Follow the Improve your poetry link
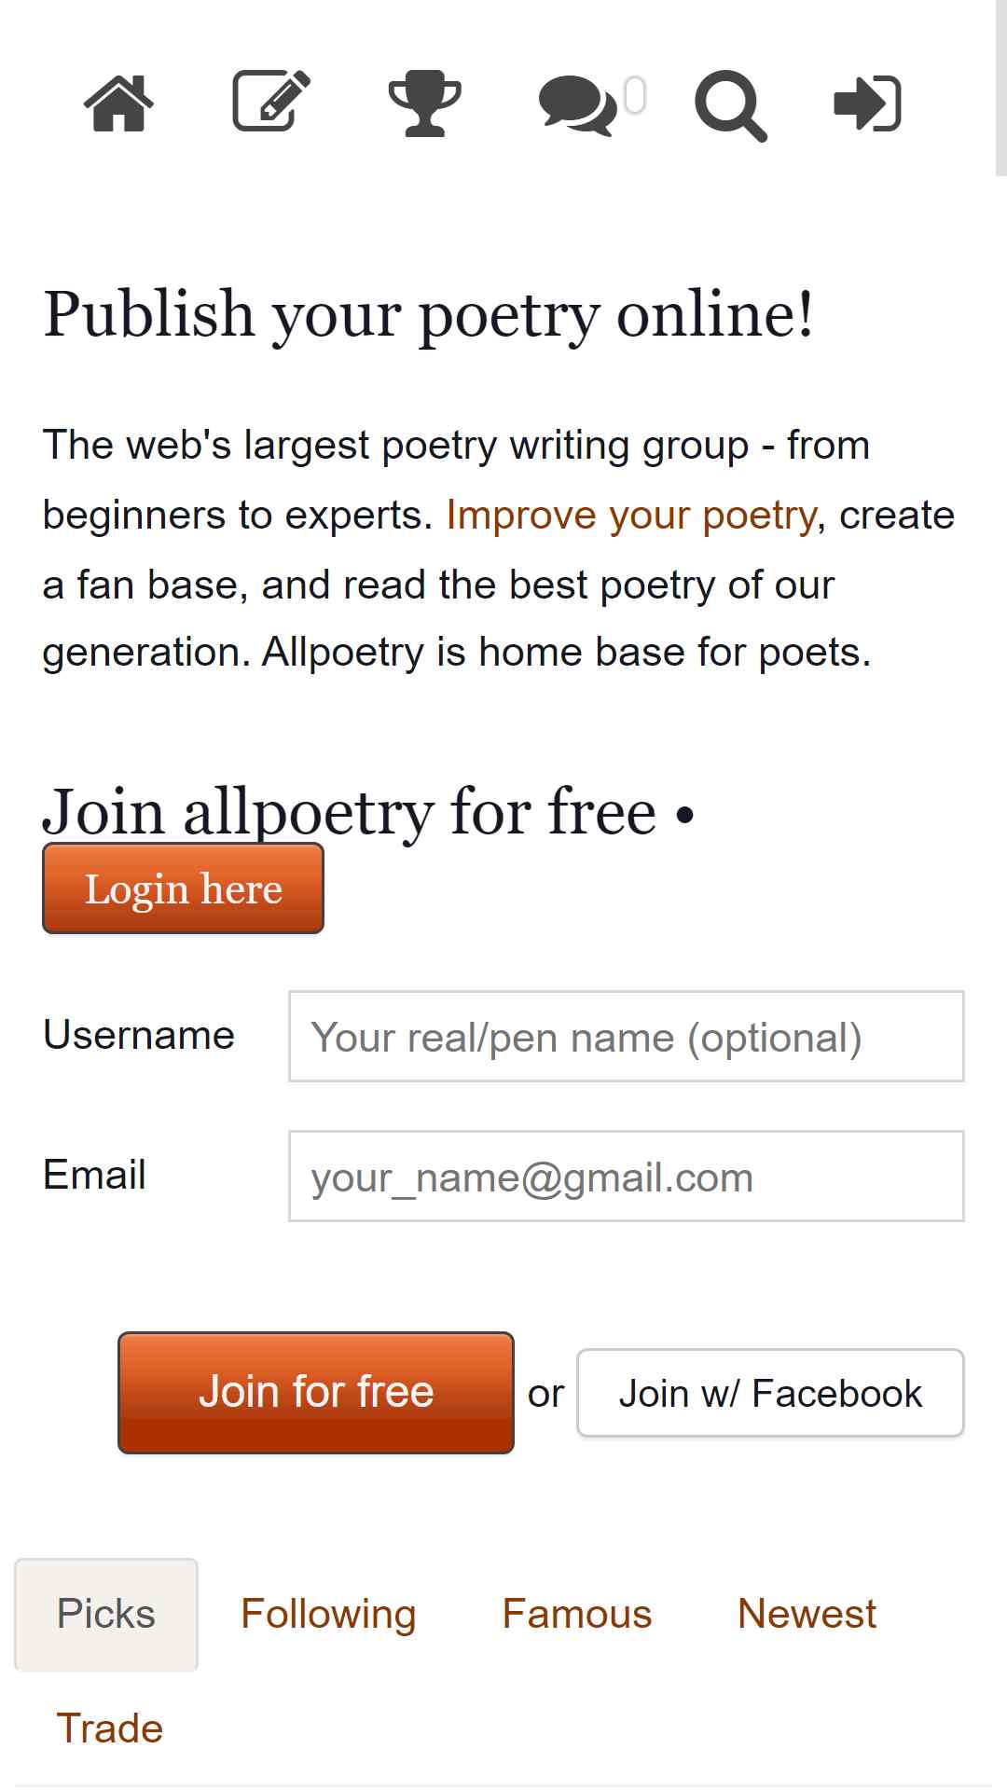 click(x=631, y=515)
